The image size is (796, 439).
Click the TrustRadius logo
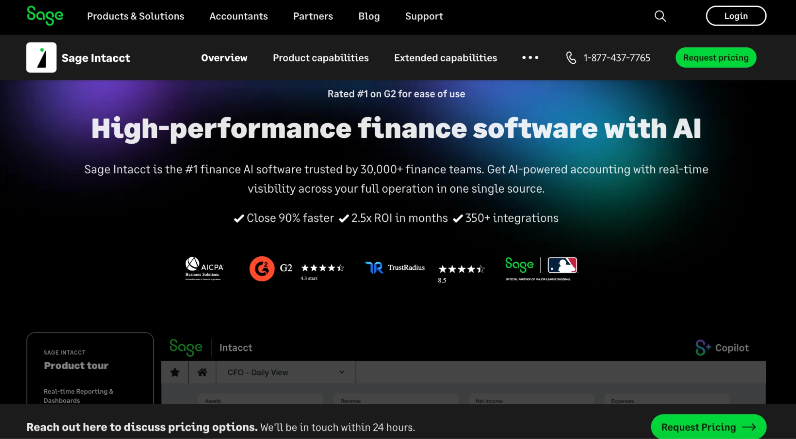pos(395,267)
